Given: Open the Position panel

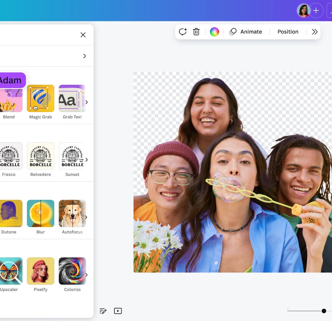Looking at the screenshot, I should (x=288, y=32).
